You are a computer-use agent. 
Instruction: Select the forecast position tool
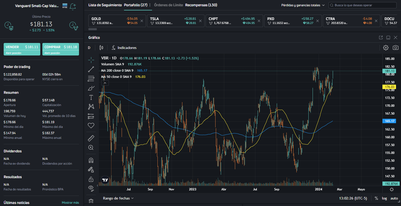91,116
